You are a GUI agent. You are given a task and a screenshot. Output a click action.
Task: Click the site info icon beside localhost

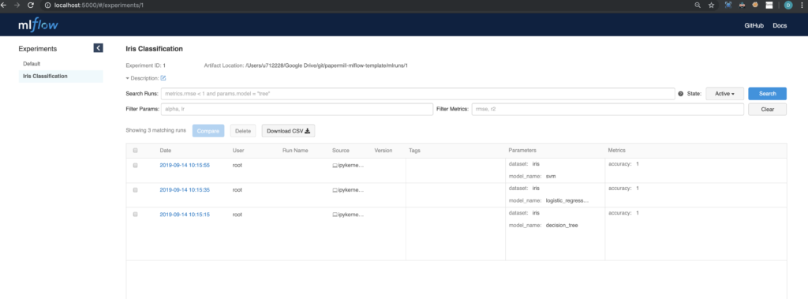coord(47,5)
